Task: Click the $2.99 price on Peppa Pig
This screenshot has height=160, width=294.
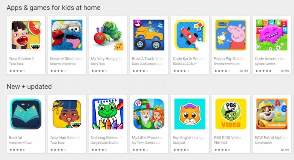Action: [x=244, y=71]
